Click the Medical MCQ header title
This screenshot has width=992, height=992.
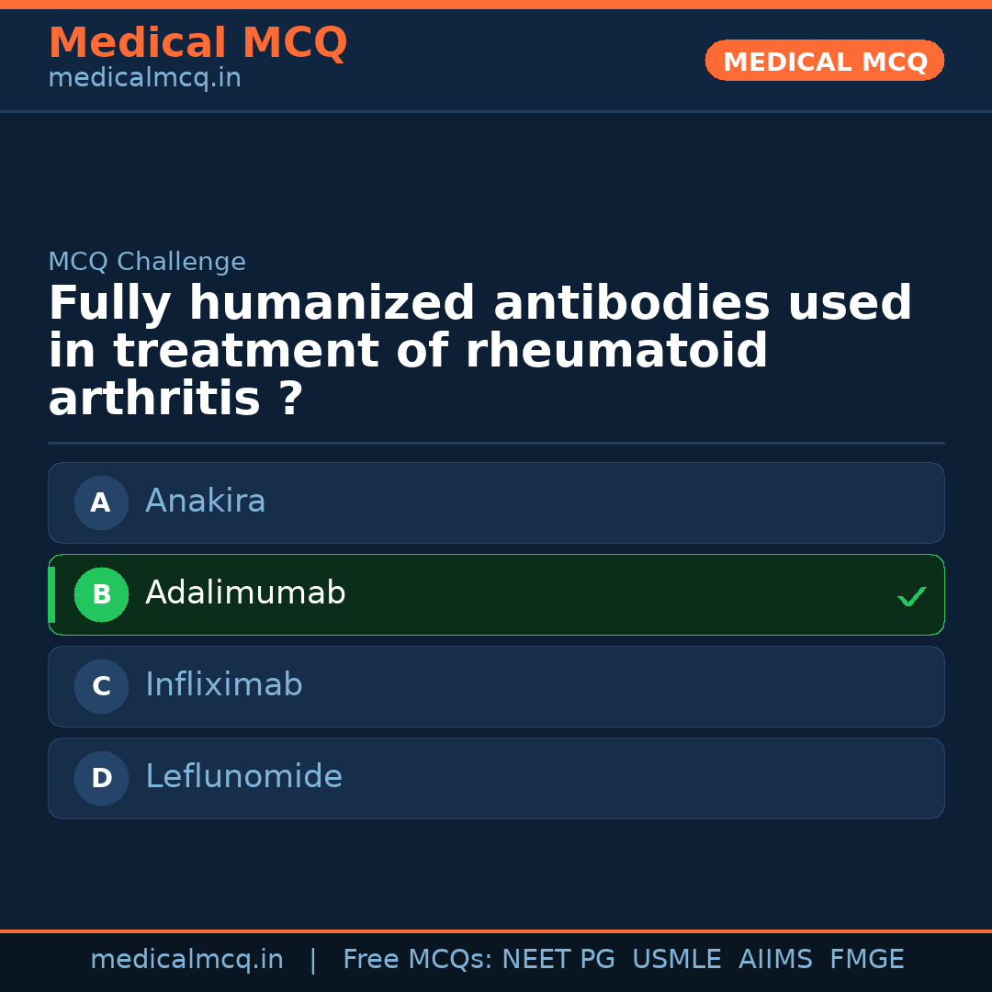pos(197,43)
